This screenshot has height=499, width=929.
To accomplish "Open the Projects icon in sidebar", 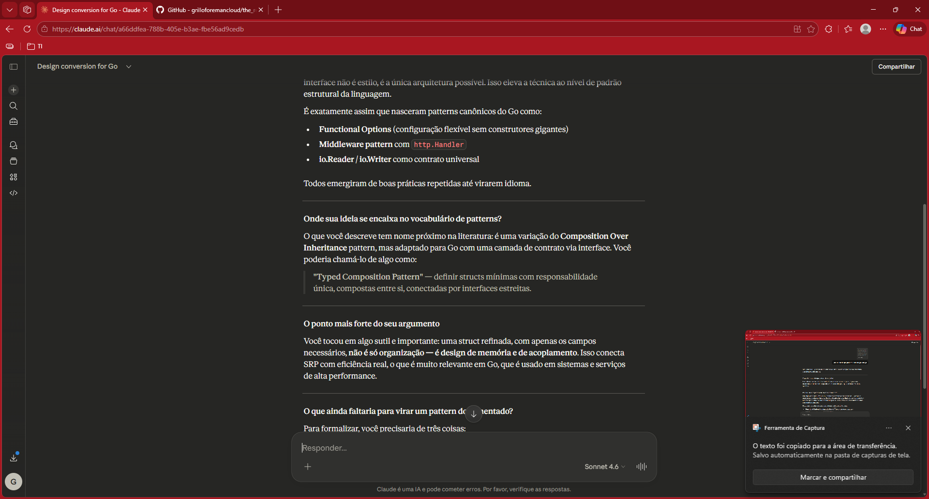I will click(x=14, y=161).
